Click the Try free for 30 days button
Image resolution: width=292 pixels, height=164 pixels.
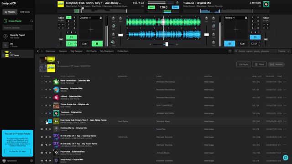(x=17, y=152)
